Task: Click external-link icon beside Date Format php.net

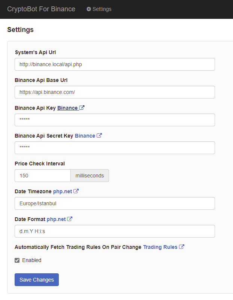Action: pos(70,219)
